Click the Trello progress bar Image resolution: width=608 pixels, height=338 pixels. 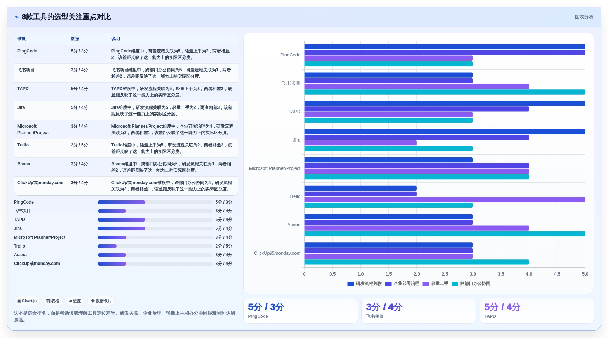point(155,246)
